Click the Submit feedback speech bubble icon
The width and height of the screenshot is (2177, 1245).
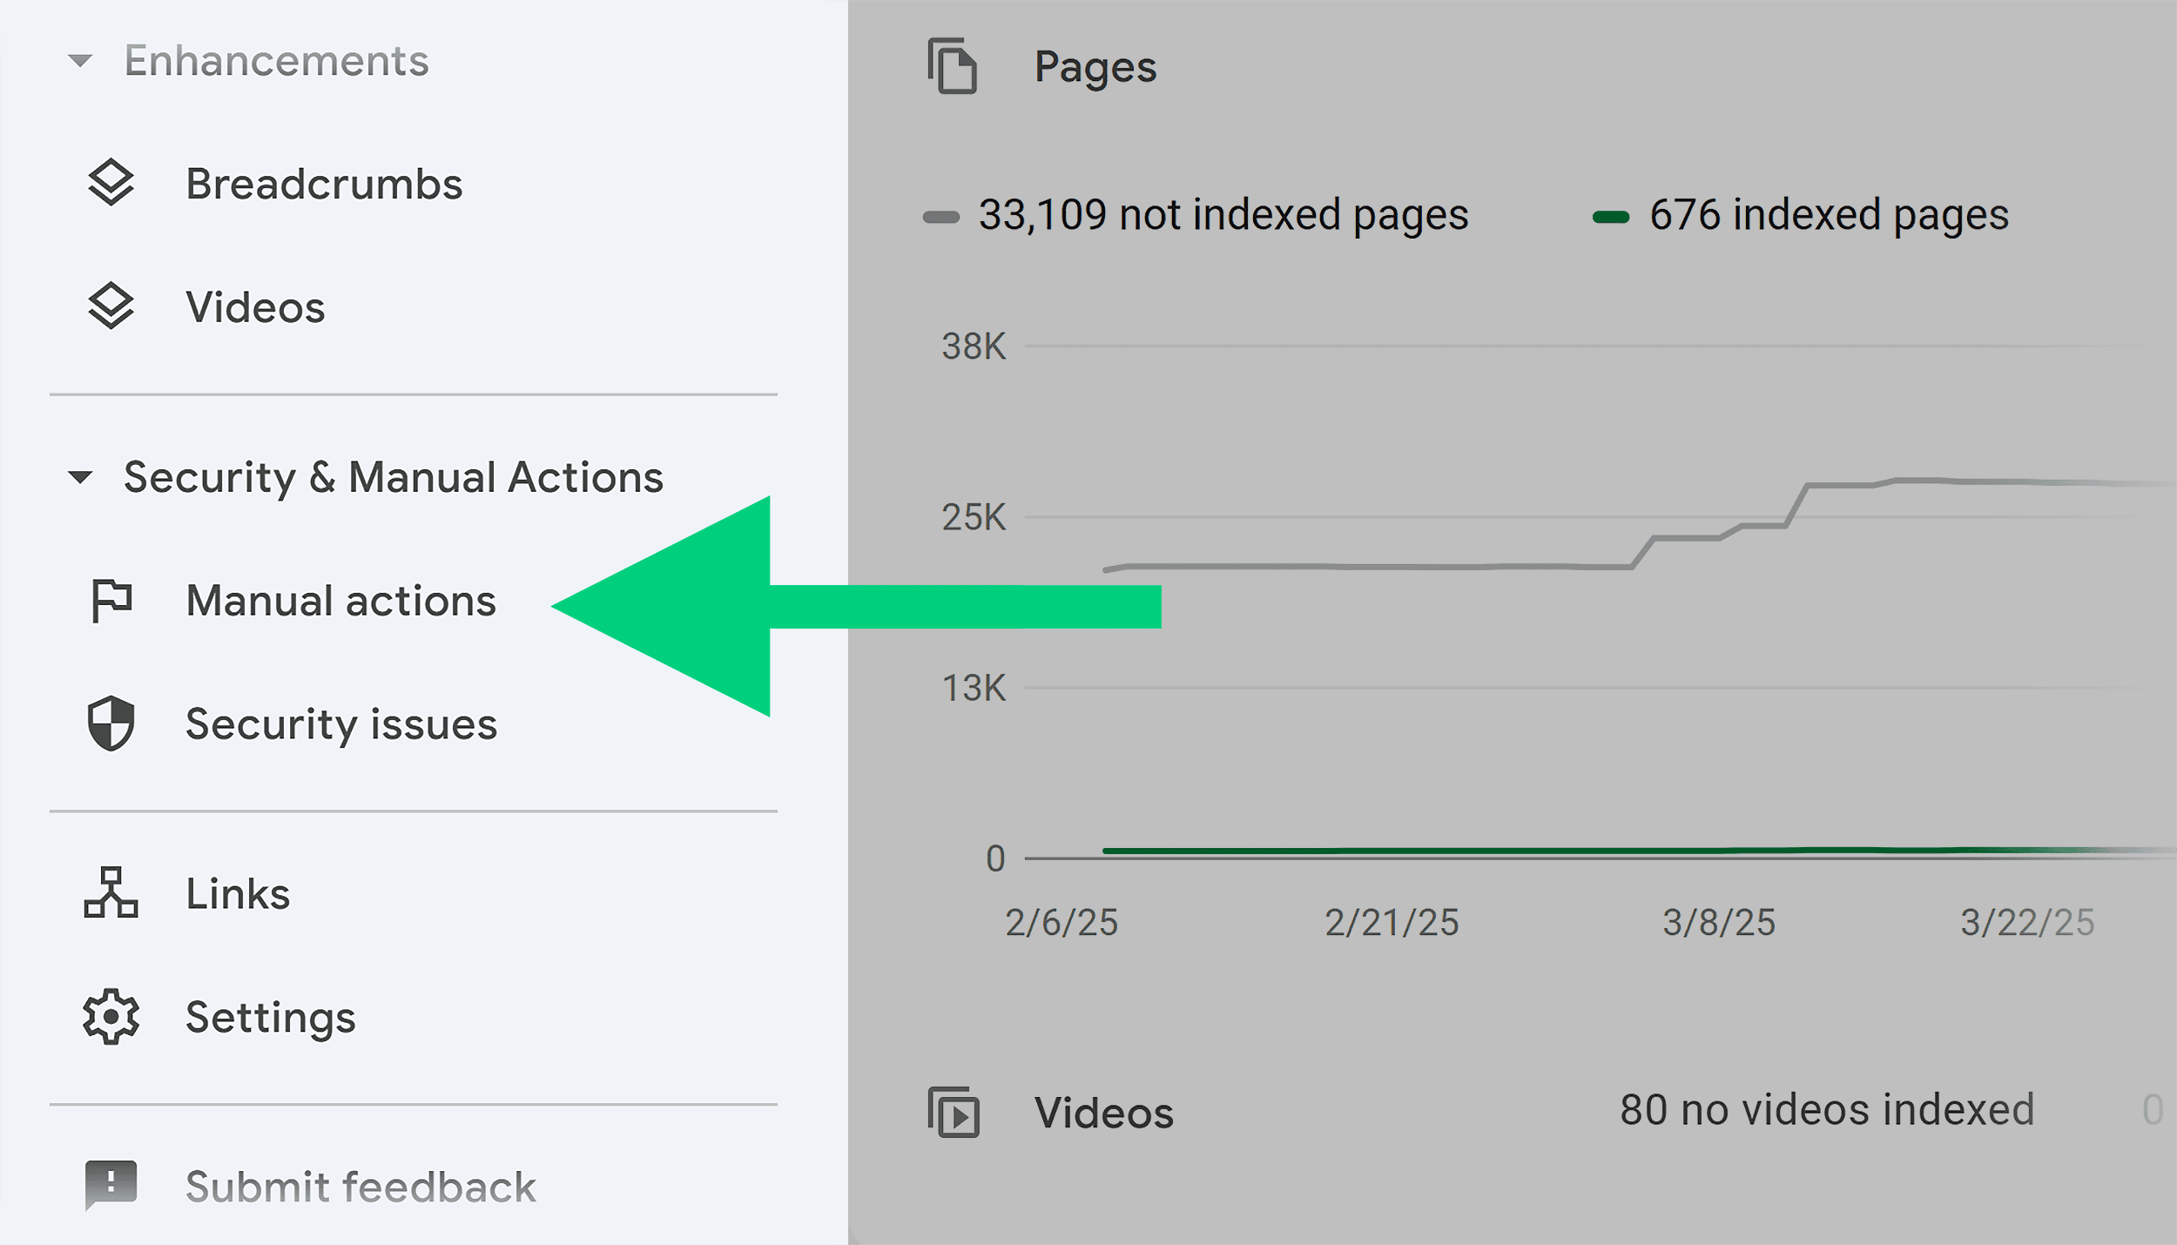111,1185
